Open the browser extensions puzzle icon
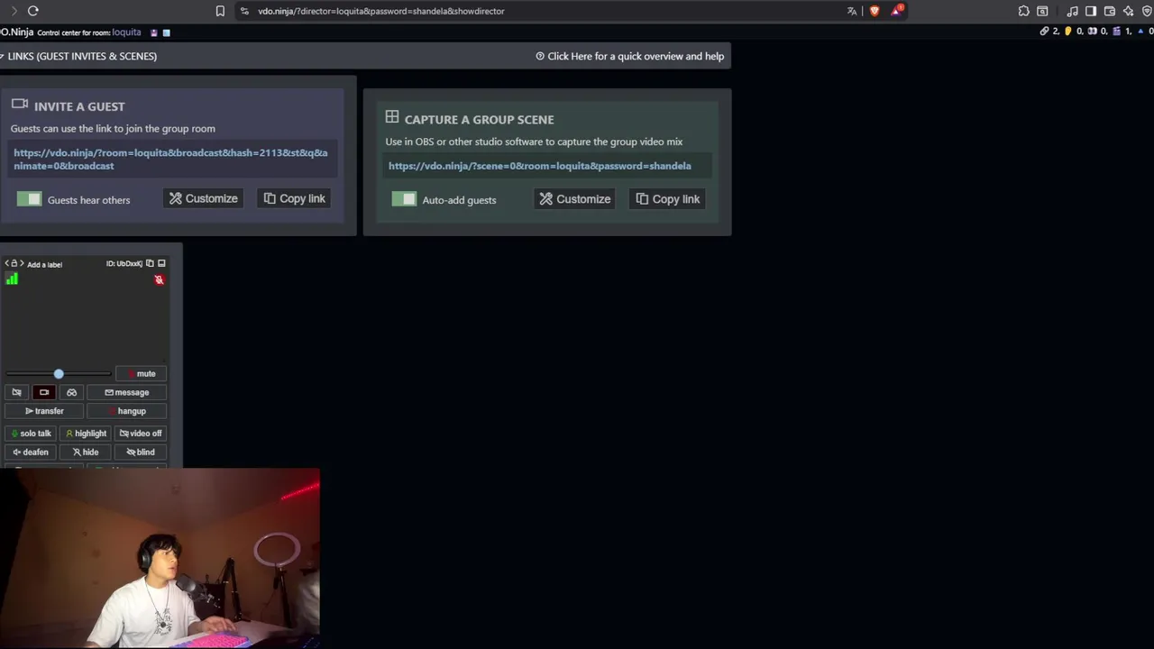 pyautogui.click(x=1024, y=11)
